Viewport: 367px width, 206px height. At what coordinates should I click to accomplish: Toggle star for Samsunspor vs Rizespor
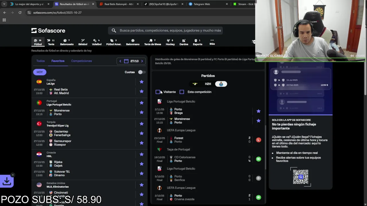tap(141, 143)
